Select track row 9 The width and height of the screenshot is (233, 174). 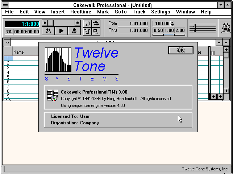pyautogui.click(x=8, y=96)
